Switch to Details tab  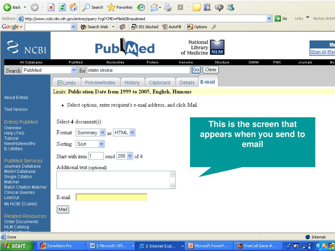(x=187, y=83)
